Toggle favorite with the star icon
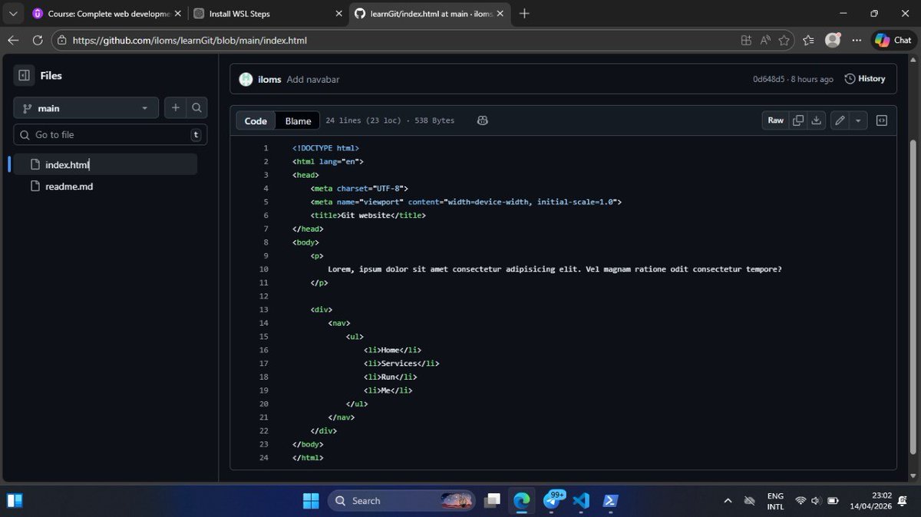This screenshot has width=921, height=517. [784, 40]
